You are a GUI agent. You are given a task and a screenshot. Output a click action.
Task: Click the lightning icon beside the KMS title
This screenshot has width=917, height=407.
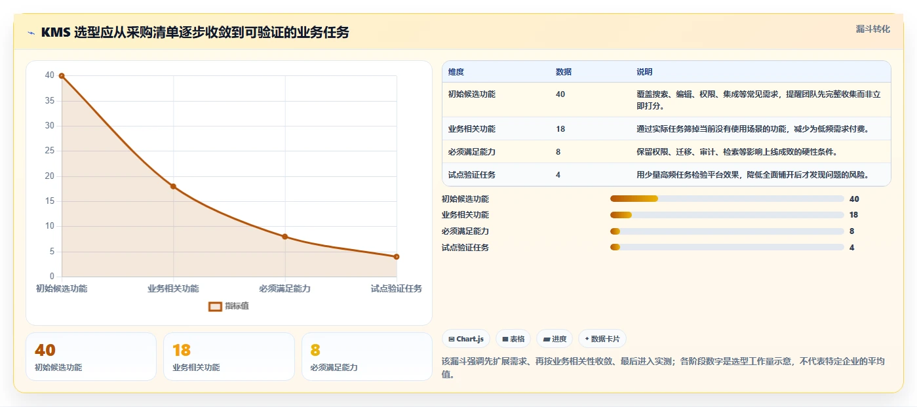click(x=31, y=33)
